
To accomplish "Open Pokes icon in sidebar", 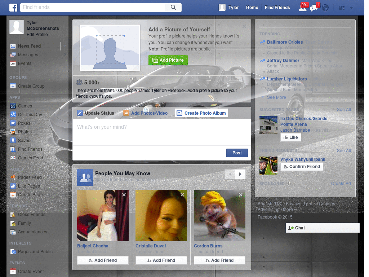I will point(13,123).
